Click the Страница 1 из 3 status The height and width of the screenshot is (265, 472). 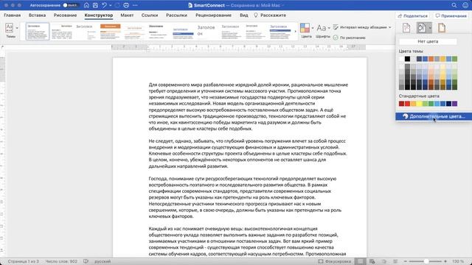[23, 261]
